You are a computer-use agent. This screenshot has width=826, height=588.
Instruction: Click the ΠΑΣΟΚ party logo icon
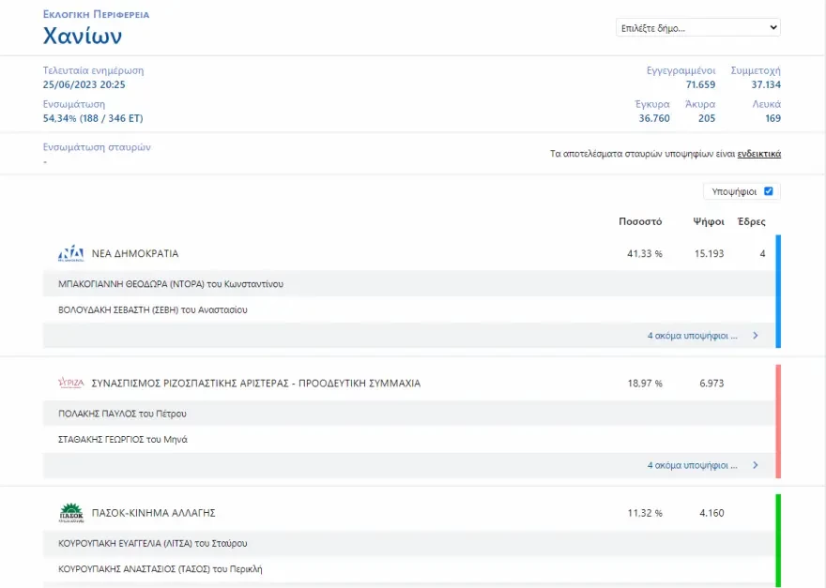(71, 513)
